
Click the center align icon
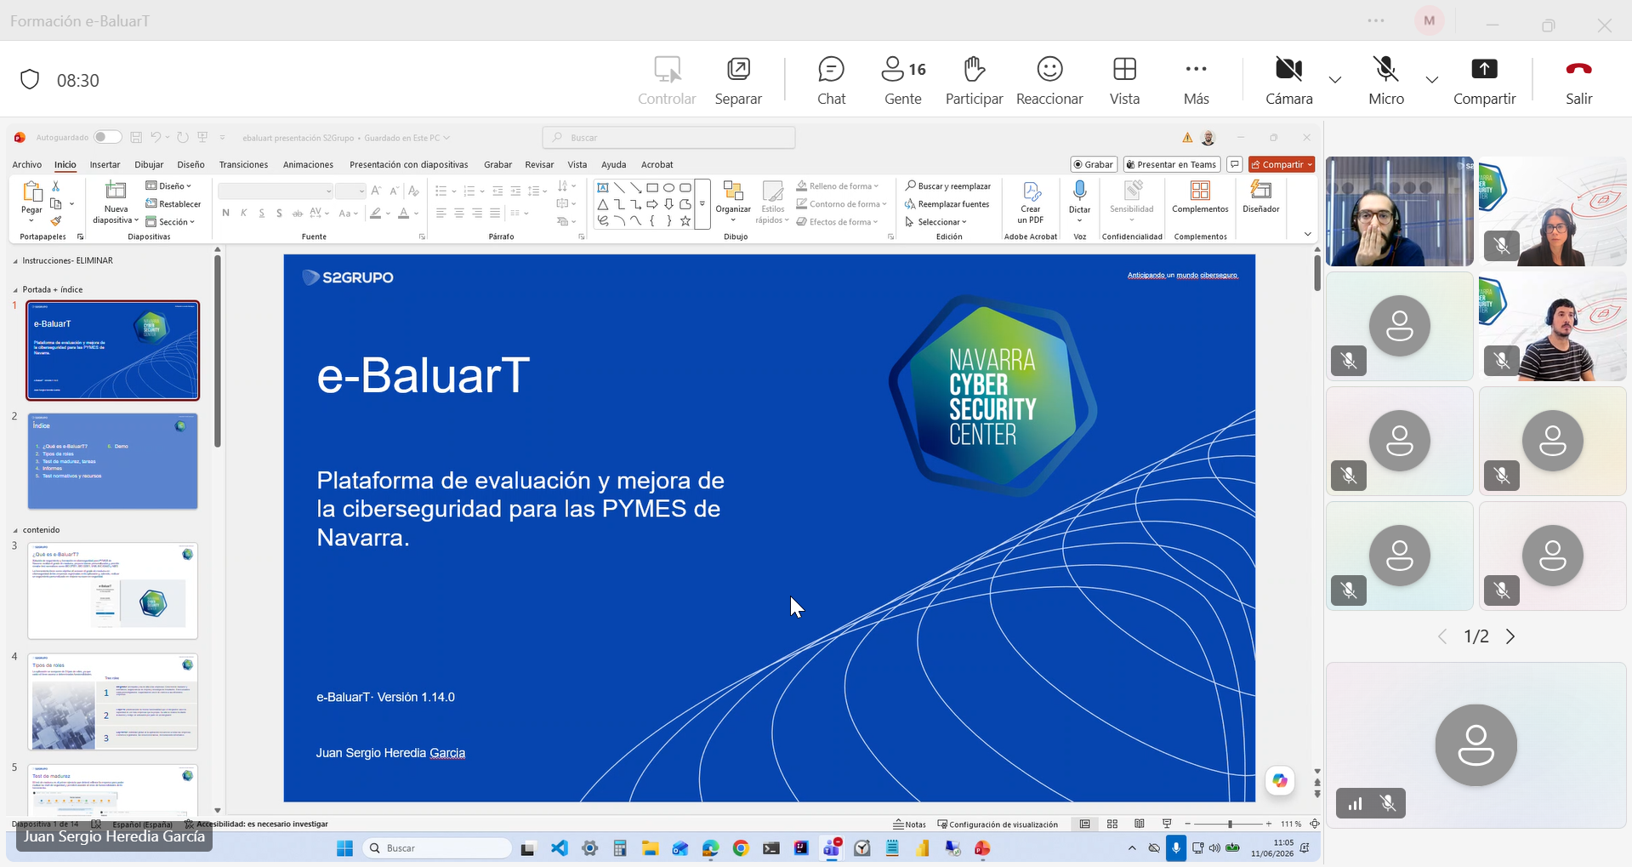click(458, 213)
